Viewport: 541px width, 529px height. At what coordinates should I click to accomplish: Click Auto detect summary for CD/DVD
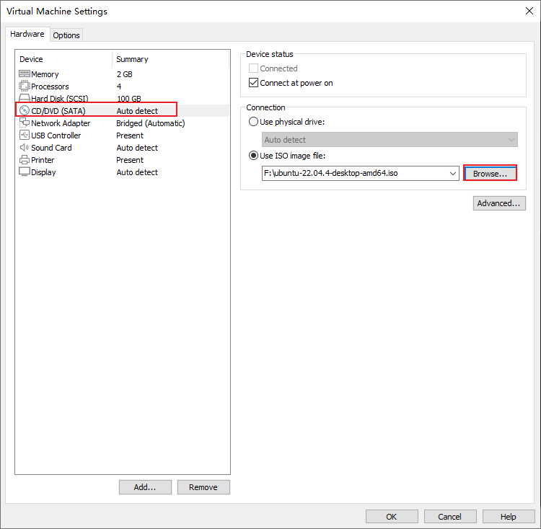[x=137, y=111]
